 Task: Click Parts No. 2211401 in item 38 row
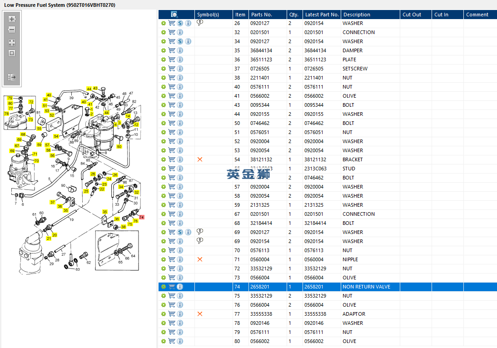(259, 78)
